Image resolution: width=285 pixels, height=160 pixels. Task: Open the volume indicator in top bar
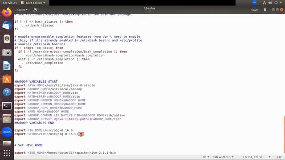tap(270, 3)
